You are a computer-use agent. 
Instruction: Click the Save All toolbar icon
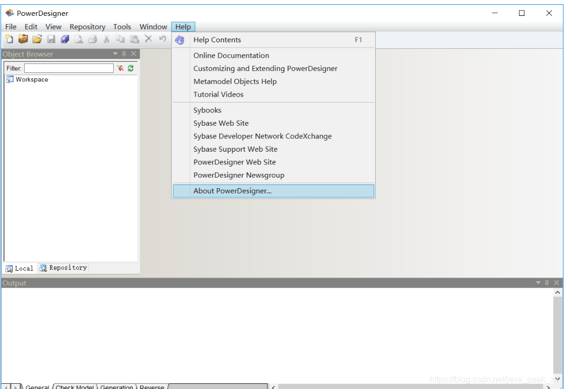pyautogui.click(x=65, y=39)
